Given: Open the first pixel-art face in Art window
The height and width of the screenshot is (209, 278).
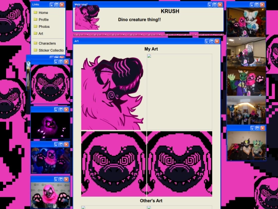Looking at the screenshot, I should point(114,164).
